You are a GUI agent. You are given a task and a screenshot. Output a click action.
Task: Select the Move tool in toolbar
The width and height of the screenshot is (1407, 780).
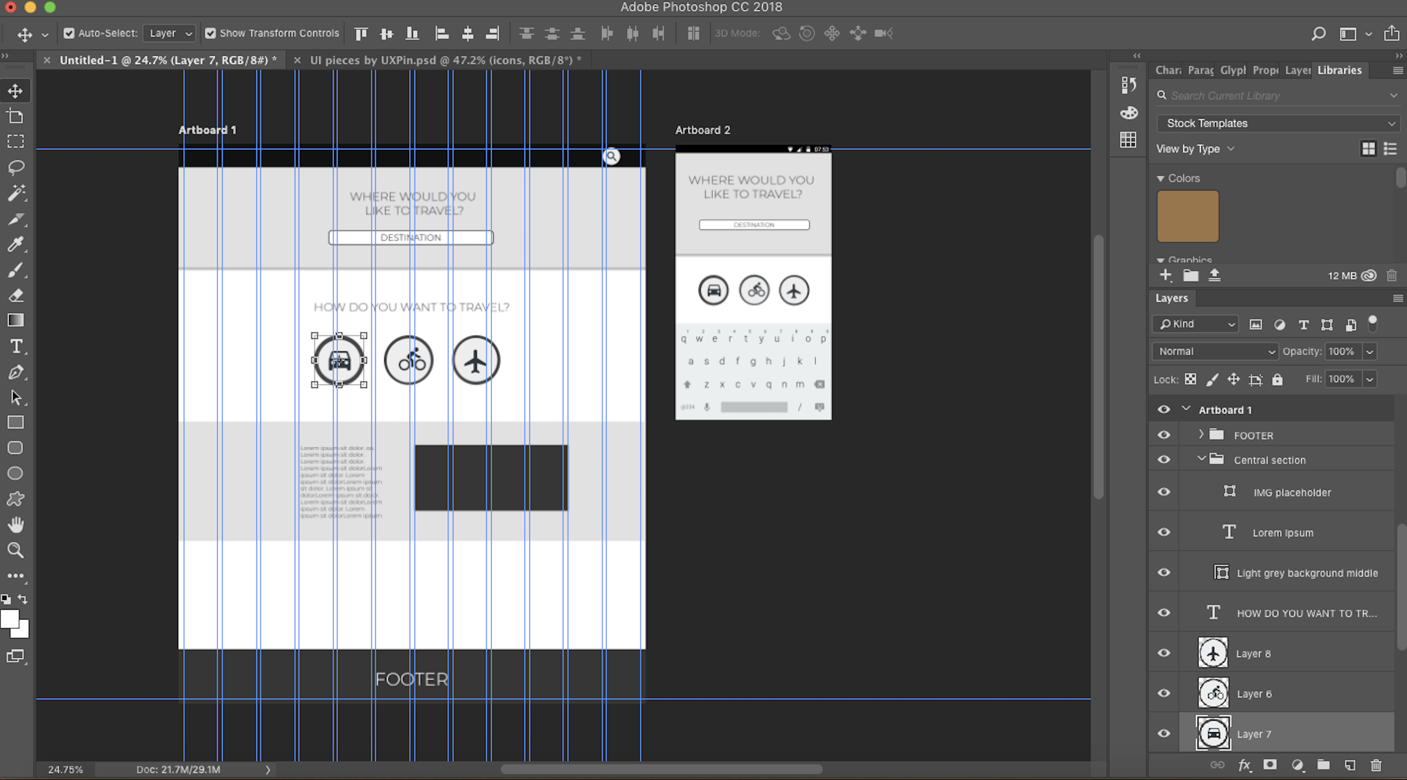15,90
